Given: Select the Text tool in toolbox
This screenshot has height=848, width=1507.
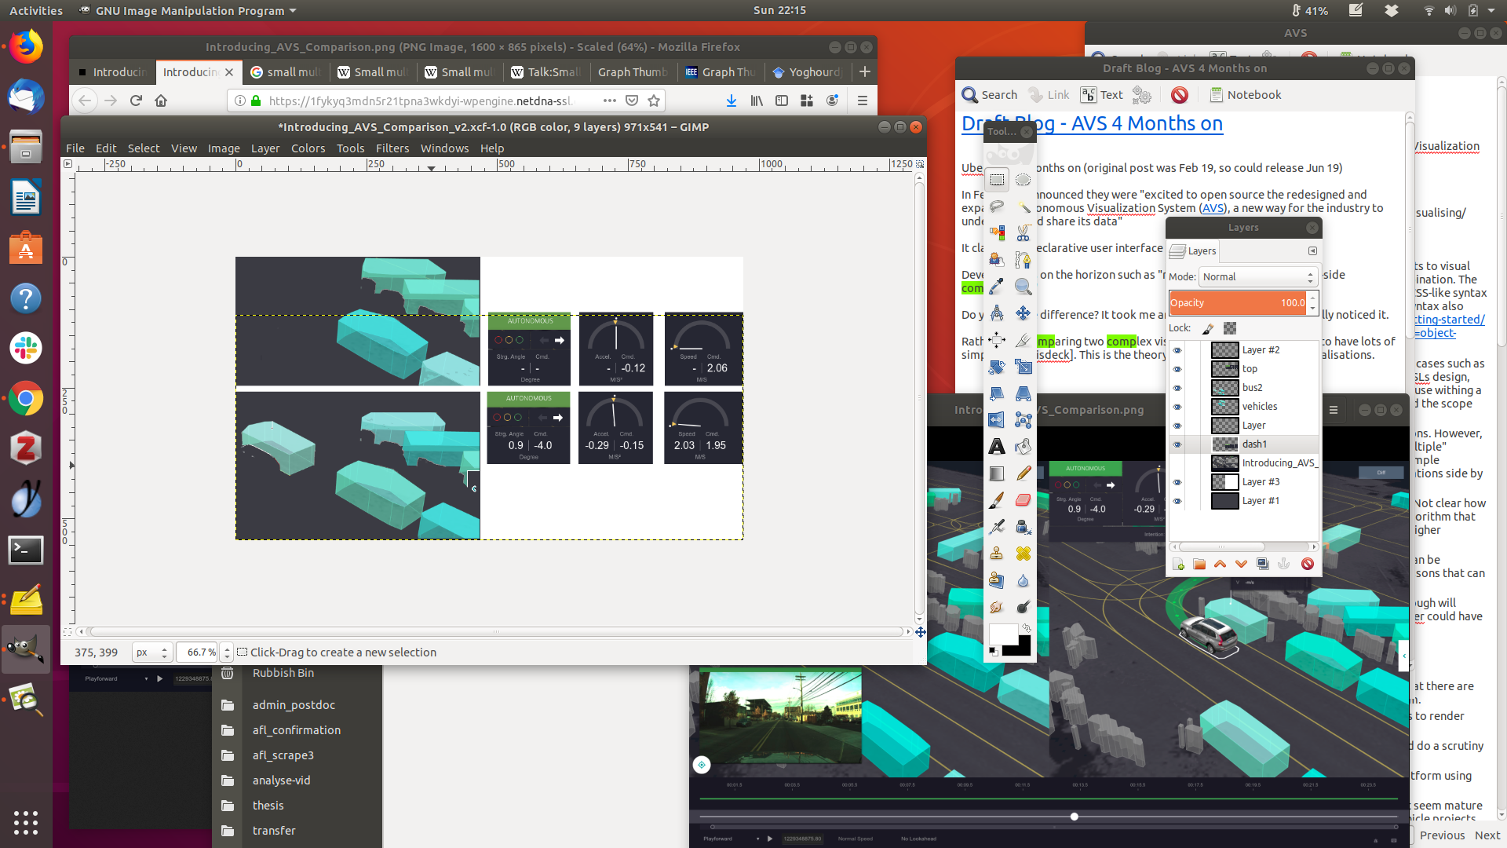Looking at the screenshot, I should [x=997, y=447].
